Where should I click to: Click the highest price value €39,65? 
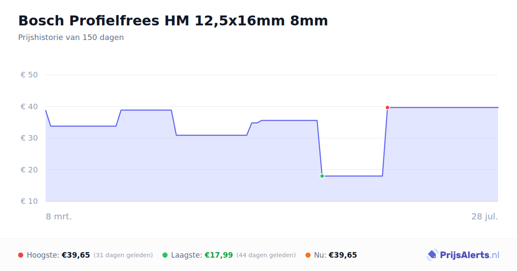pyautogui.click(x=76, y=255)
